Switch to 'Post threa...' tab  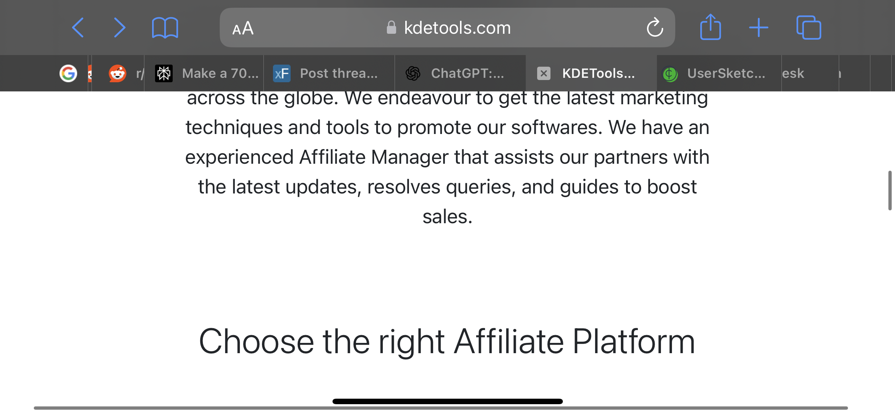[329, 73]
